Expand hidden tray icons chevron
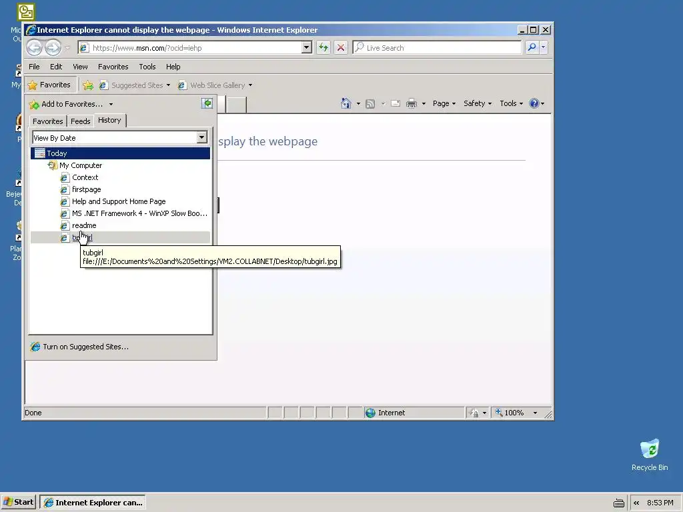The image size is (683, 512). pos(636,503)
